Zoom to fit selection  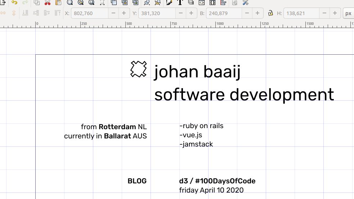[x=70, y=2]
